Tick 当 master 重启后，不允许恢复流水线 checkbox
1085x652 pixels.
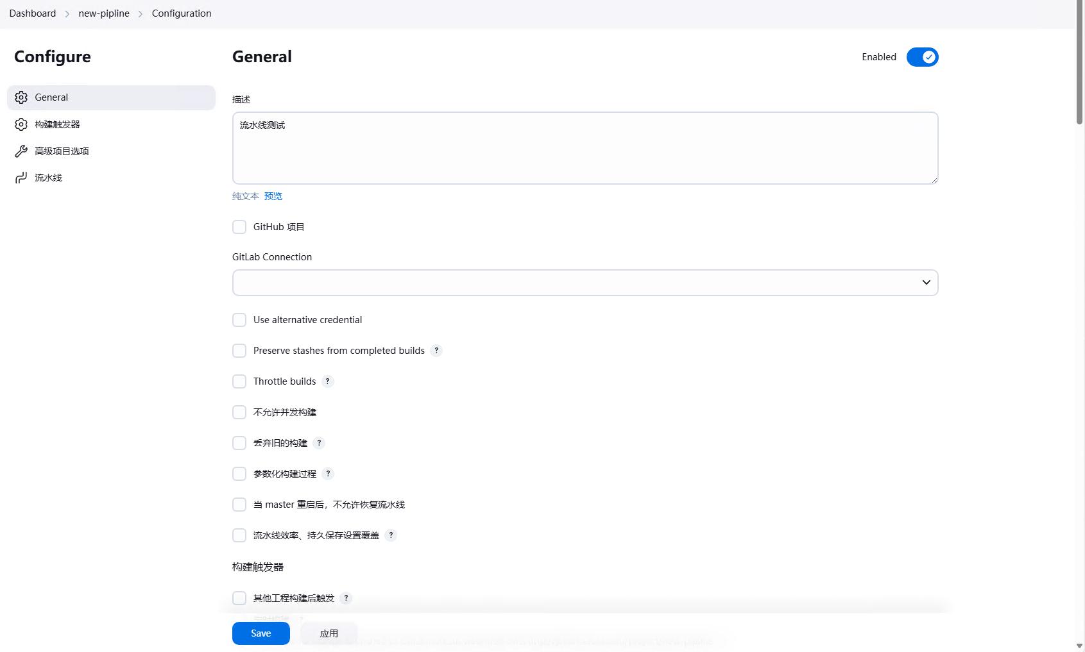click(239, 505)
